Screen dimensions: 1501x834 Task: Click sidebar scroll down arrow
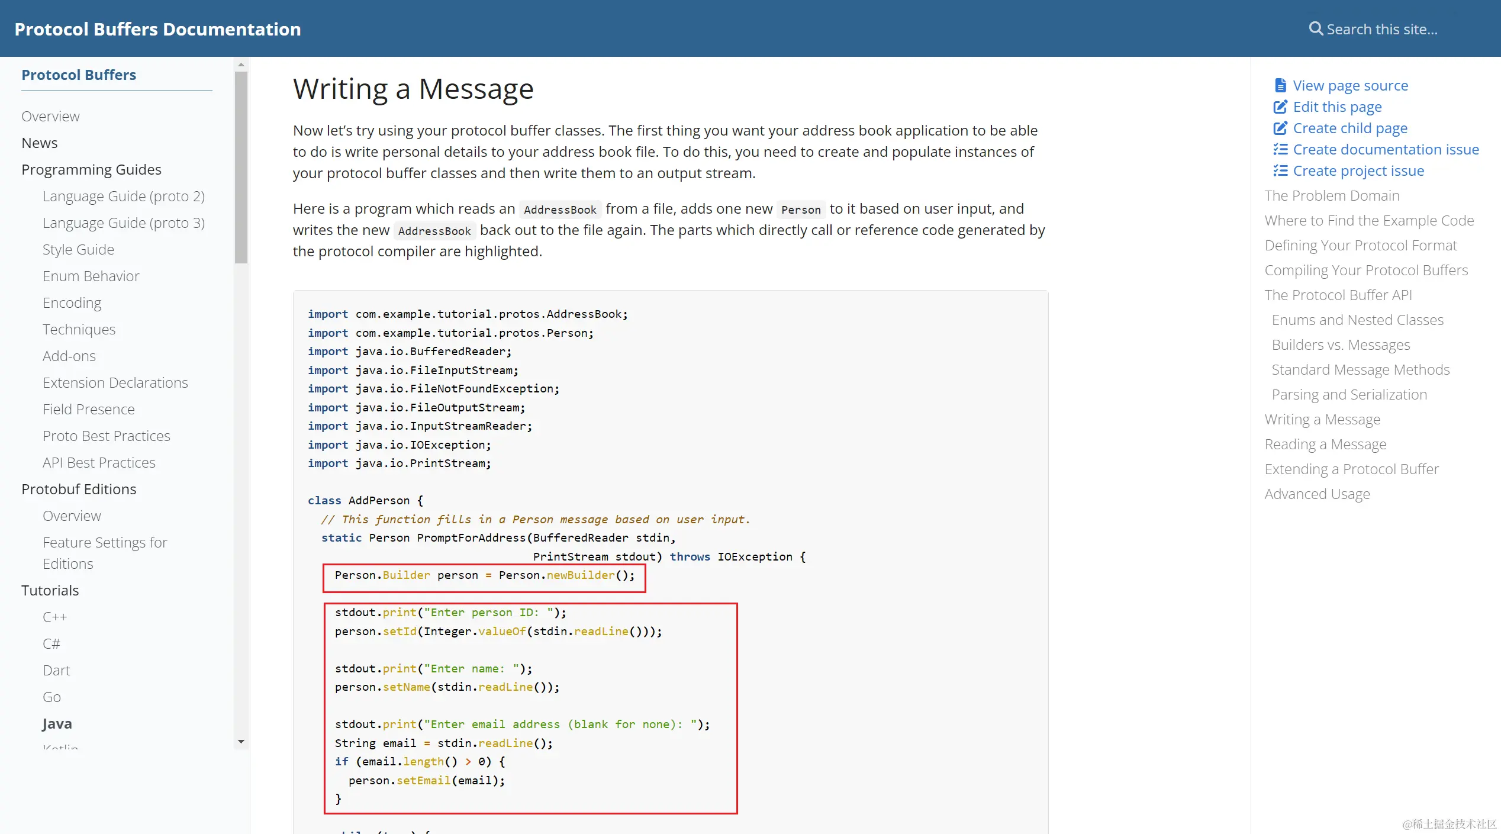[241, 742]
